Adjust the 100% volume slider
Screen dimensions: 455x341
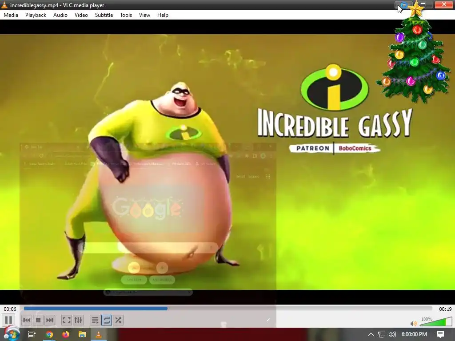click(436, 321)
